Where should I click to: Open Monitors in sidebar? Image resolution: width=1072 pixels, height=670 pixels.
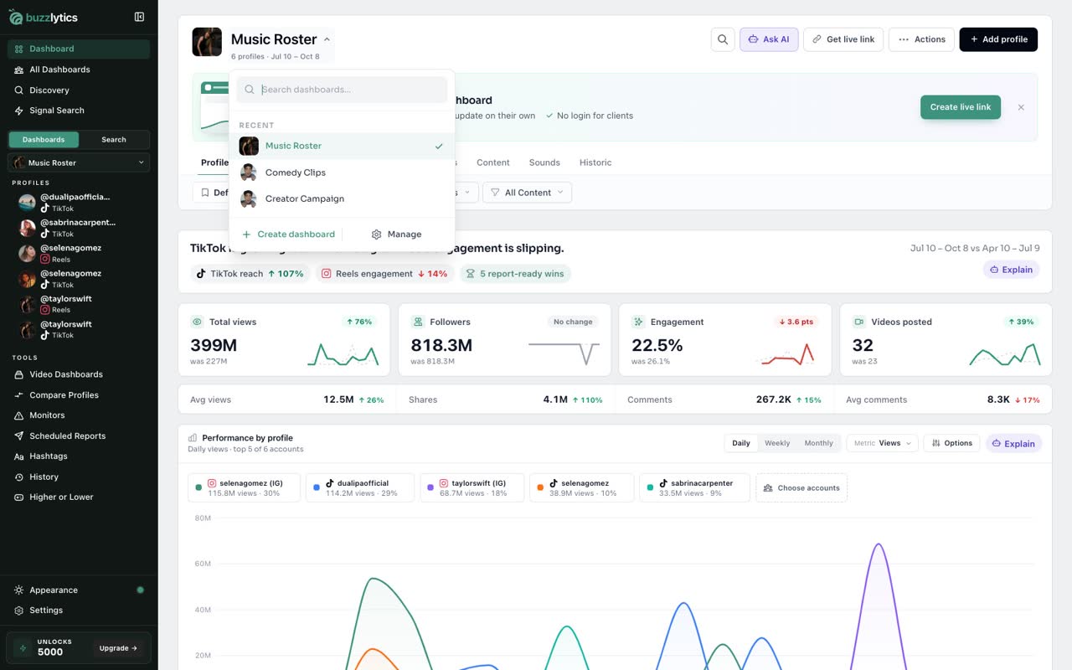click(79, 415)
